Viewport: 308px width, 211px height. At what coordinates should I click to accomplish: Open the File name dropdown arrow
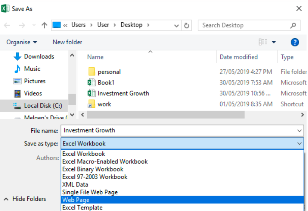pyautogui.click(x=299, y=131)
